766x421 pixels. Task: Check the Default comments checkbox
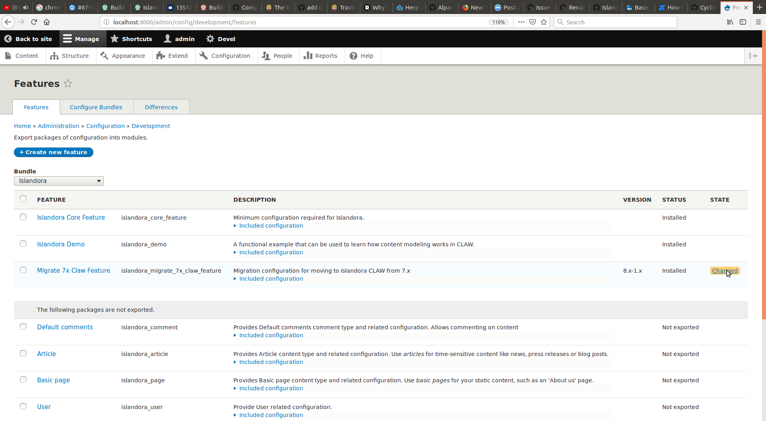tap(23, 327)
